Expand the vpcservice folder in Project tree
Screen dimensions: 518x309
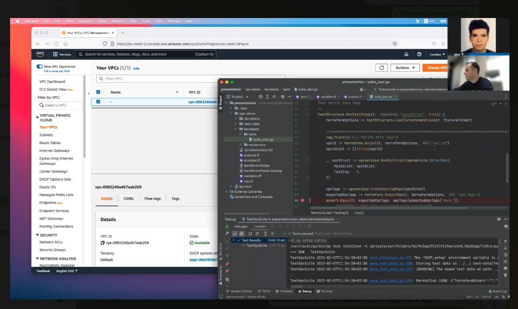click(x=240, y=145)
